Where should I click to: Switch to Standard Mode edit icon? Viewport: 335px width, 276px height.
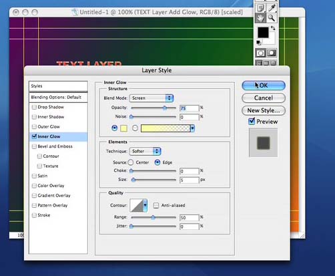260,53
